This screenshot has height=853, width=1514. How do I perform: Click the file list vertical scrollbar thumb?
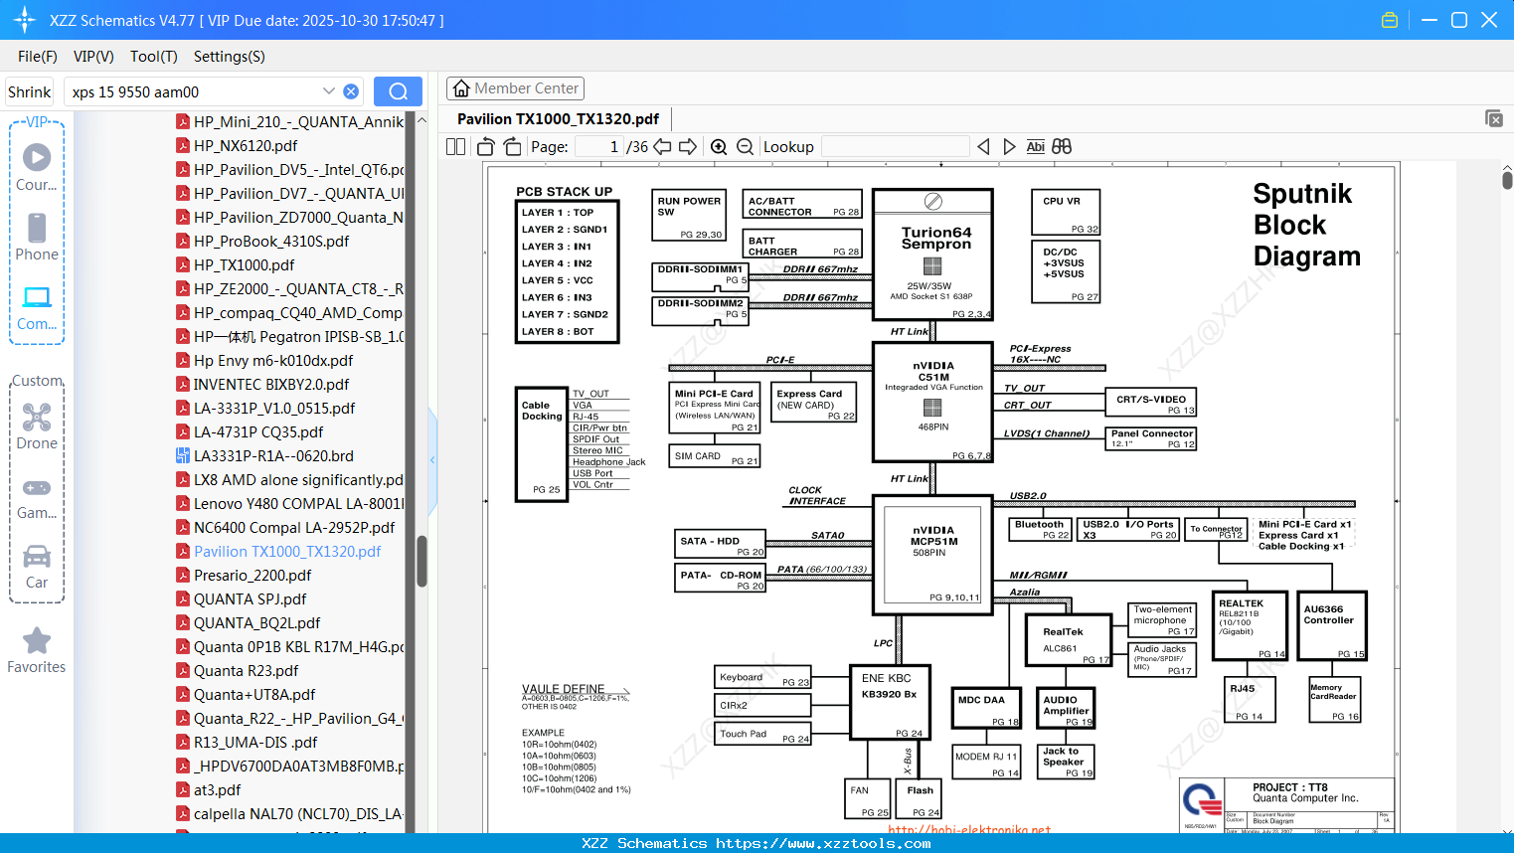pos(421,561)
